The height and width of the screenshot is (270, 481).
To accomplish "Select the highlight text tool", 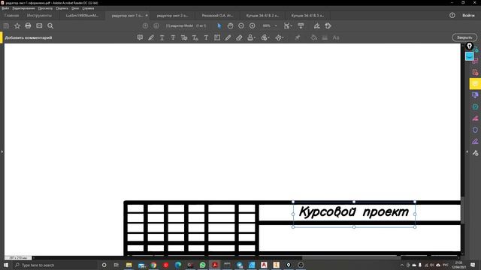I will pyautogui.click(x=151, y=37).
